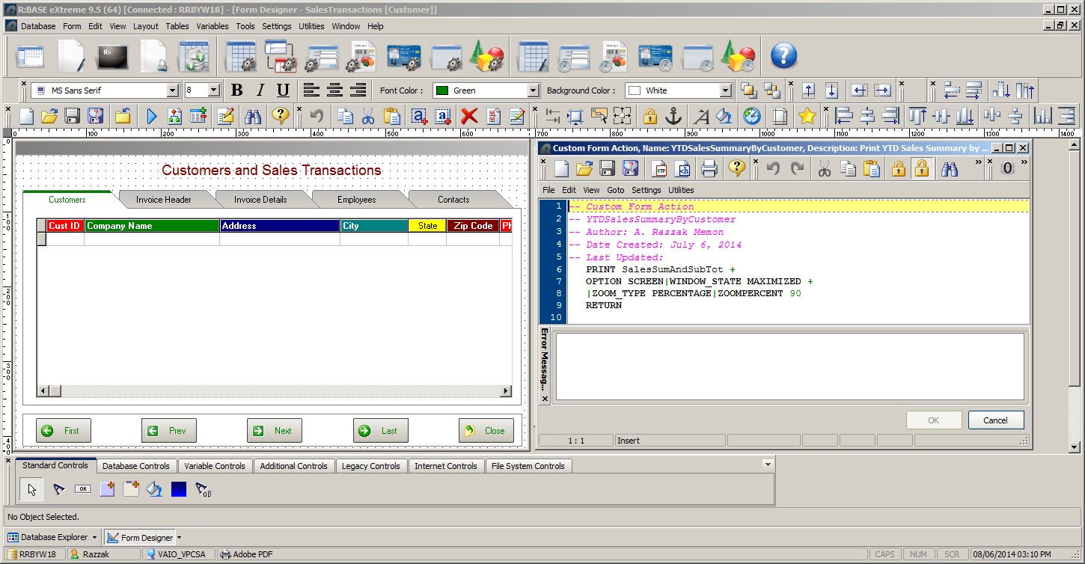Click the printer icon in Custom Form Action
The image size is (1085, 564).
[x=709, y=168]
